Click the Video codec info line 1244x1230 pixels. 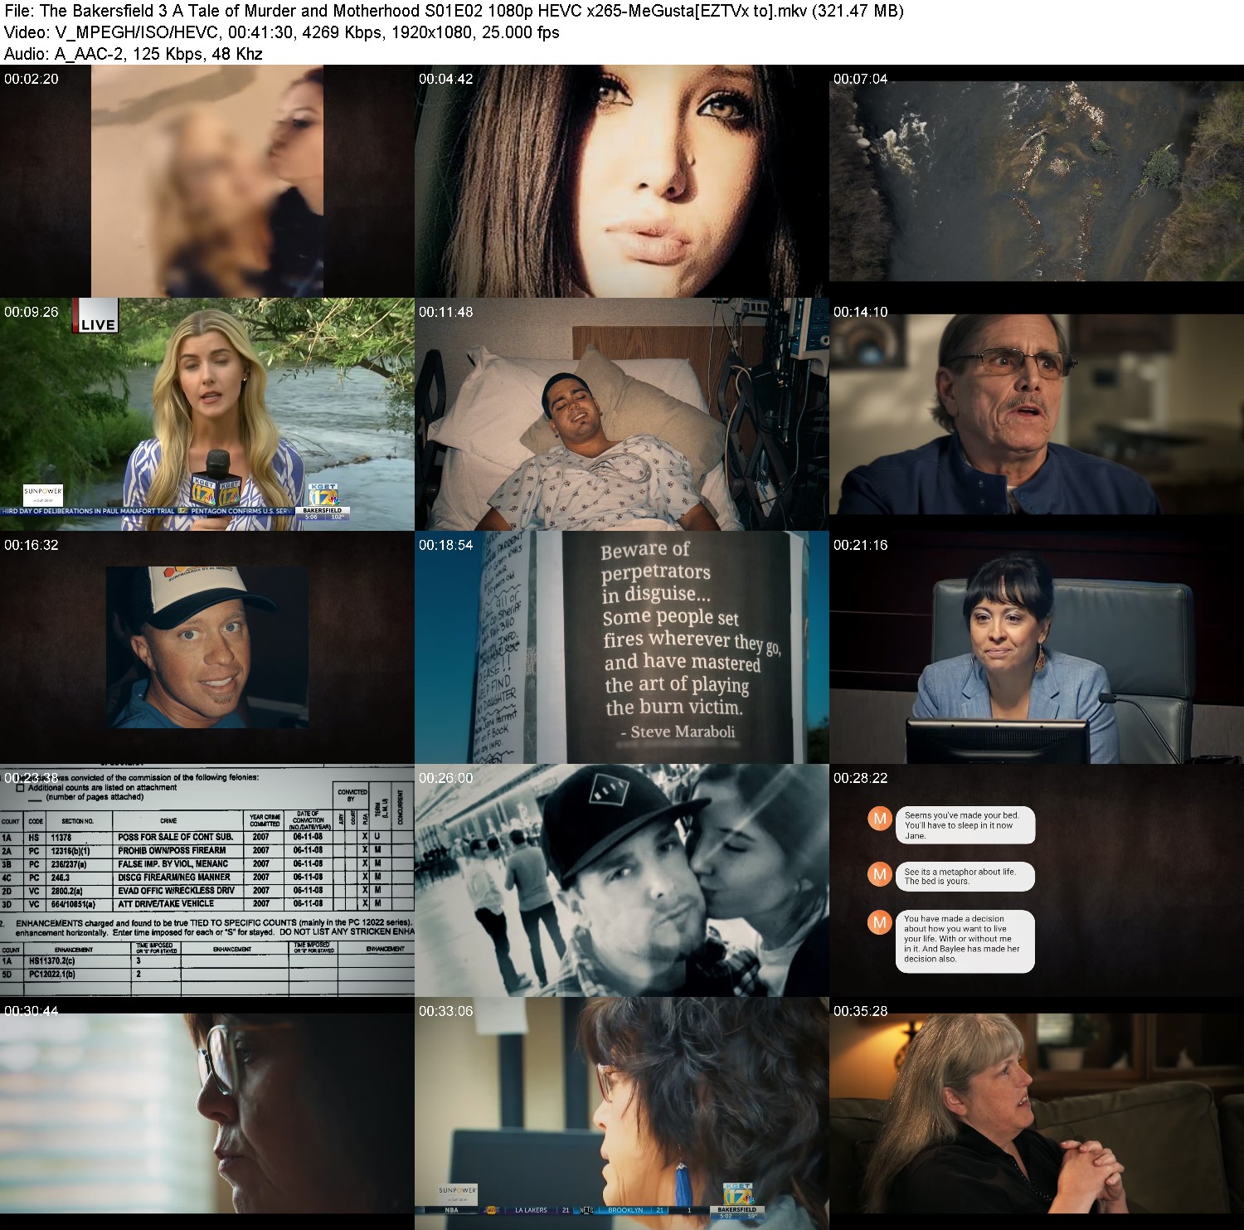point(282,32)
